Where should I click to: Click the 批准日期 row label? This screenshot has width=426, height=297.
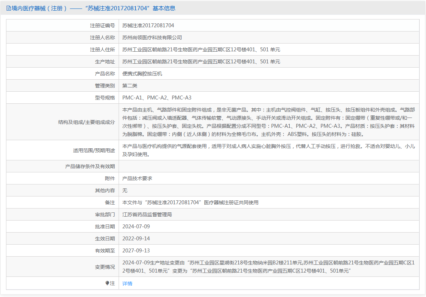[105, 227]
